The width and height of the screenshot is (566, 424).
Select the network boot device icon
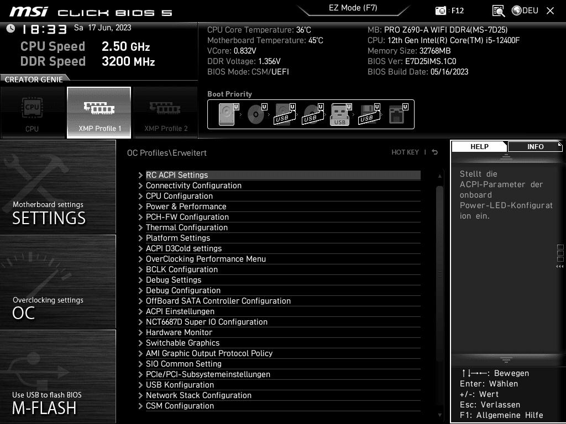pos(398,114)
